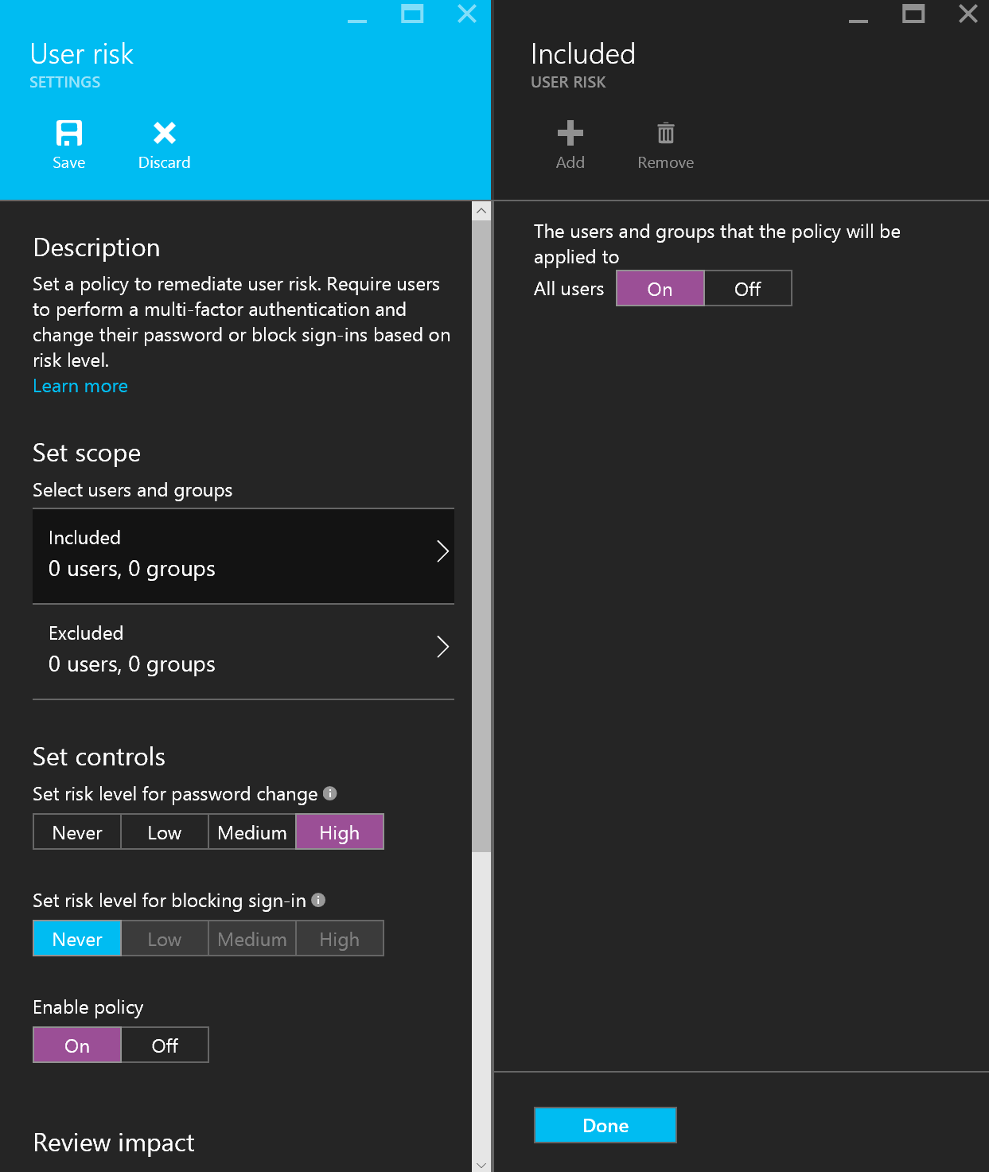Maximize the User risk blade
989x1172 pixels.
point(412,14)
